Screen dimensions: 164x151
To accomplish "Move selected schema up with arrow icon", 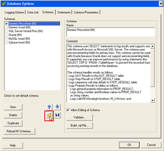I will 49,107.
